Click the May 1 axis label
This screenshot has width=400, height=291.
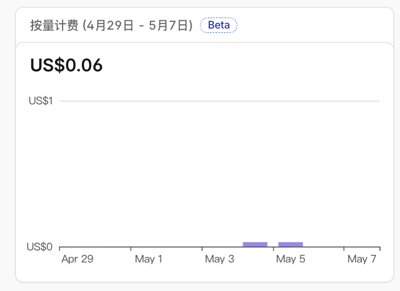click(148, 259)
